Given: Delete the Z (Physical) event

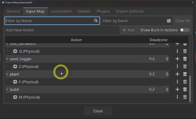Looking at the screenshot, I should point(185,66).
